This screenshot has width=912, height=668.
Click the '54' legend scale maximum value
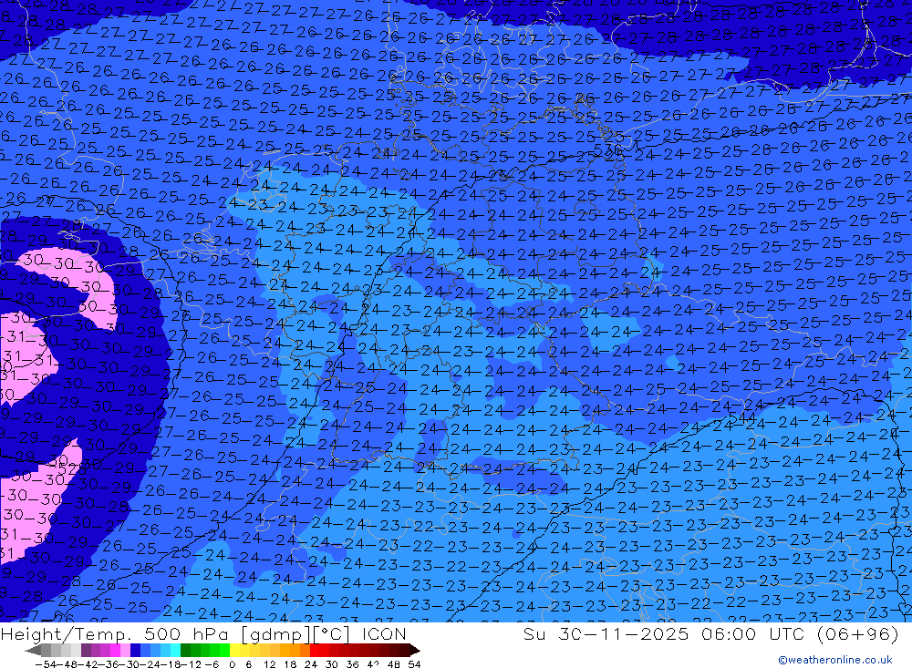click(x=414, y=664)
